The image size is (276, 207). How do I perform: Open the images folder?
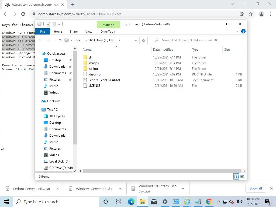(x=94, y=63)
